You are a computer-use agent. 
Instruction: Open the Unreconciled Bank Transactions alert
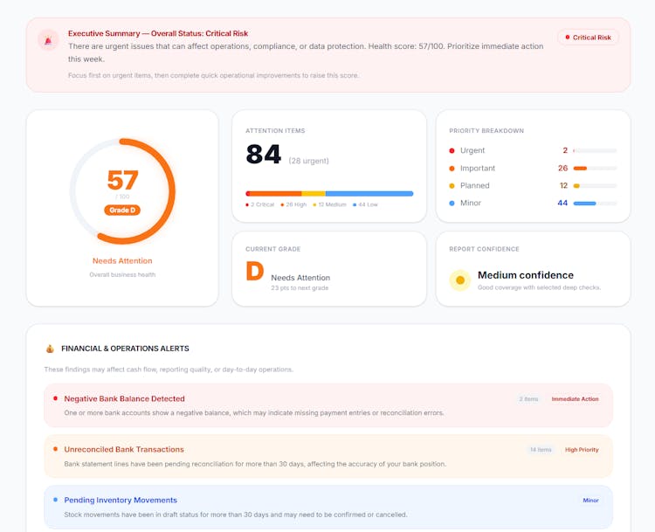click(x=124, y=449)
